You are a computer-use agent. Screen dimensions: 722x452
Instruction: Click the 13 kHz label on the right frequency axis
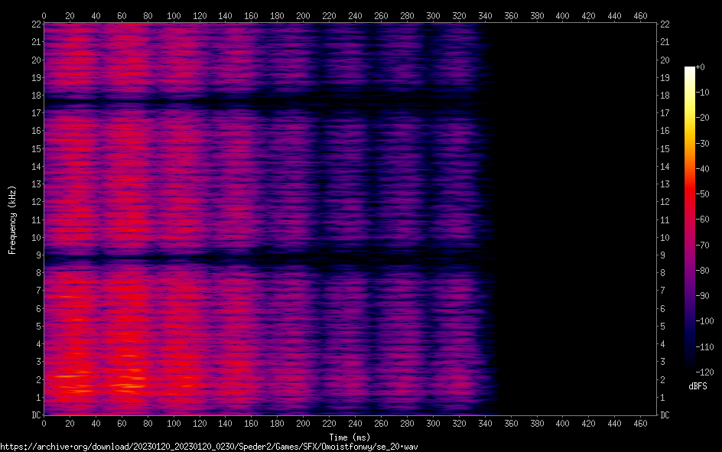[x=665, y=184]
